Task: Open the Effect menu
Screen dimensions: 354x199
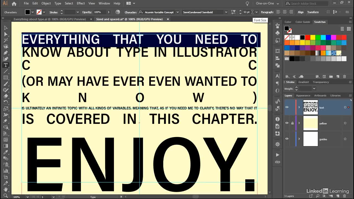Action: pos(81,3)
